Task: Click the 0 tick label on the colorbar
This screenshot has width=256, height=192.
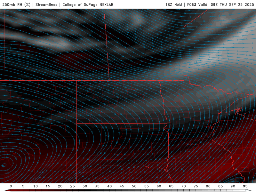Action: click(x=11, y=186)
